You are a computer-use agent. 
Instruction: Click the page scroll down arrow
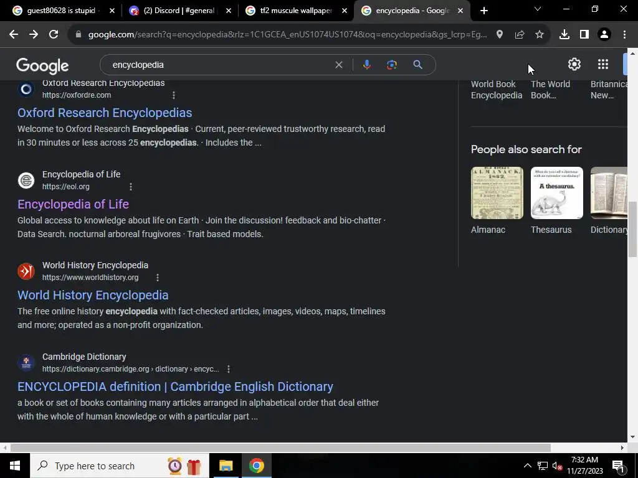click(632, 437)
